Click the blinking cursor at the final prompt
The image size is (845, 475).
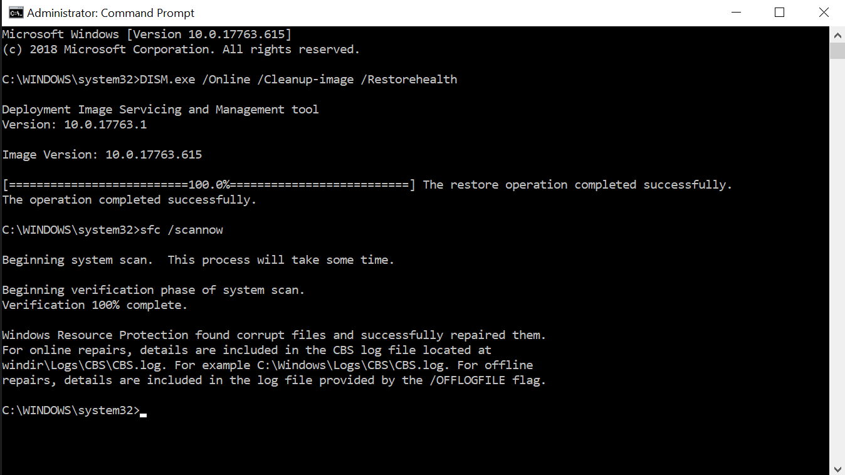144,414
